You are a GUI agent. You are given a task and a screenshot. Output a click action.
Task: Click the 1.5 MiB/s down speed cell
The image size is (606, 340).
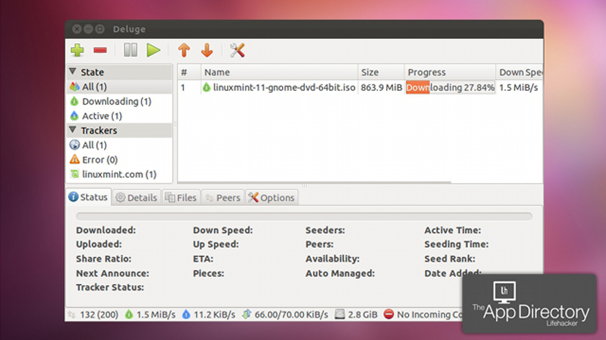(x=519, y=87)
